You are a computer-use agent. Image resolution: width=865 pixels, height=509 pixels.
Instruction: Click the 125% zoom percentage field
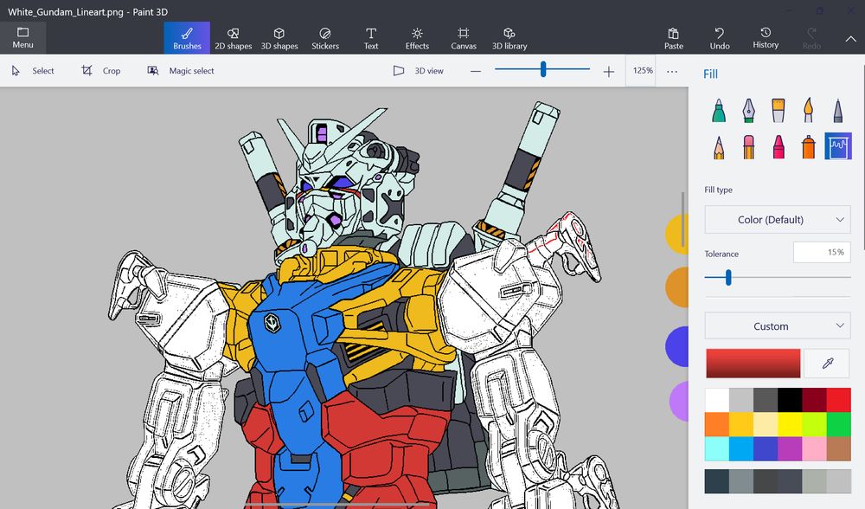point(641,71)
